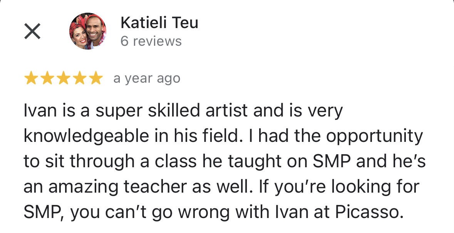This screenshot has height=233, width=454.
Task: Open the 6 reviews link
Action: pyautogui.click(x=151, y=41)
